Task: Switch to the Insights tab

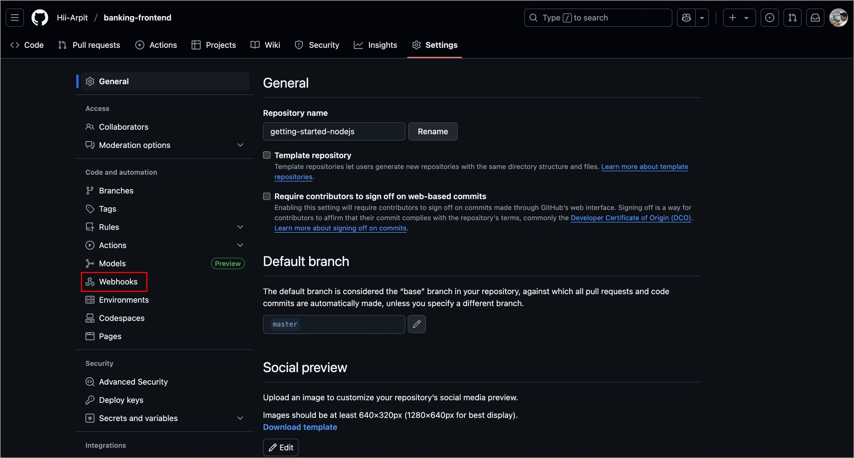Action: [375, 45]
